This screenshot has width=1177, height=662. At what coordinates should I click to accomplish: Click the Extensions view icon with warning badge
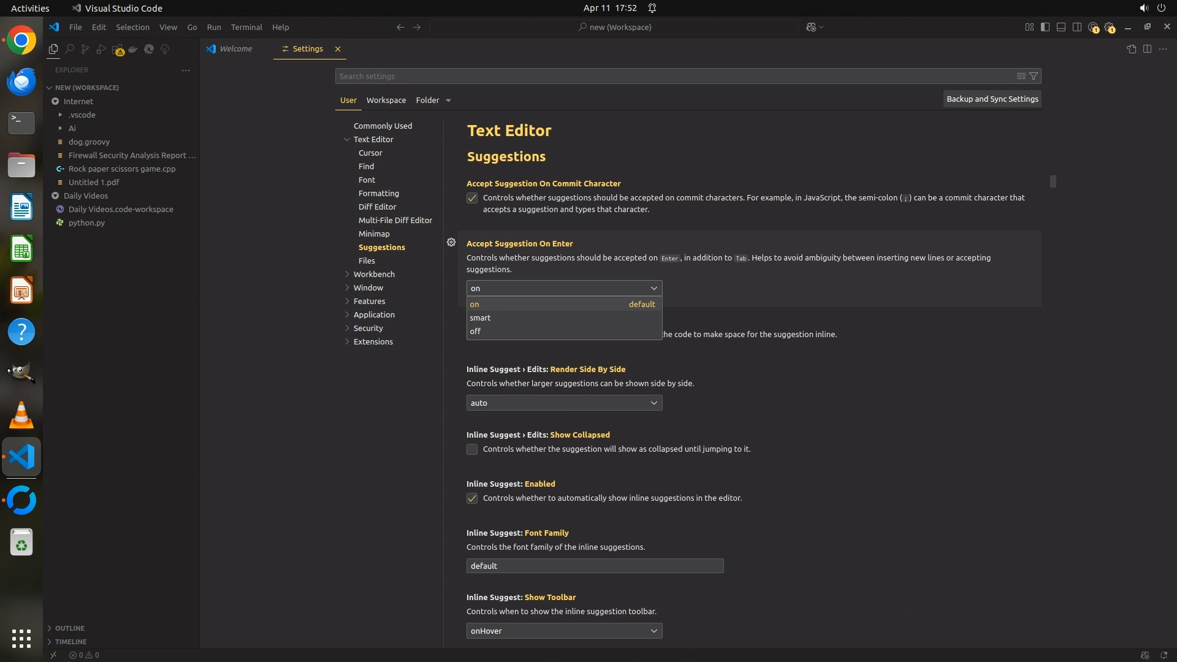(118, 50)
